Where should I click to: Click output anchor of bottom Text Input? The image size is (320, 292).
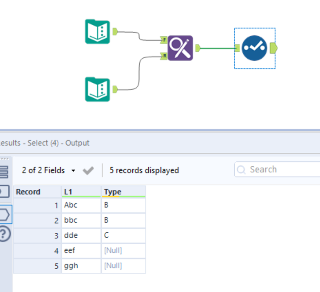pos(115,90)
